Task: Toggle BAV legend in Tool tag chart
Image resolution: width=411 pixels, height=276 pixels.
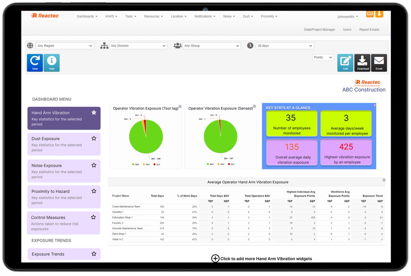Action: (x=136, y=164)
